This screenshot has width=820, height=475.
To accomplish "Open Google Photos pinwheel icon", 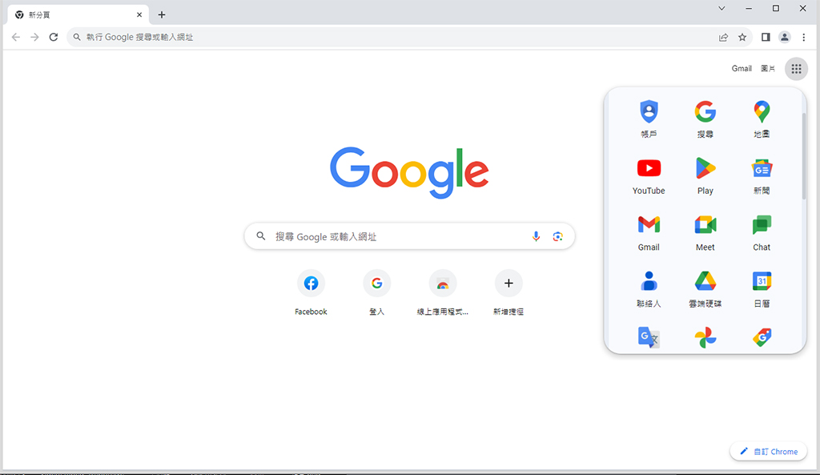I will [705, 337].
